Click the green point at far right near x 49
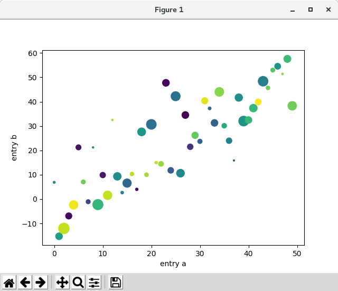This screenshot has height=291, width=338. pos(292,106)
